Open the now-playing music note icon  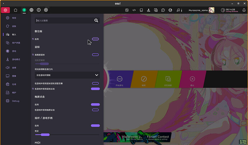[178, 10]
